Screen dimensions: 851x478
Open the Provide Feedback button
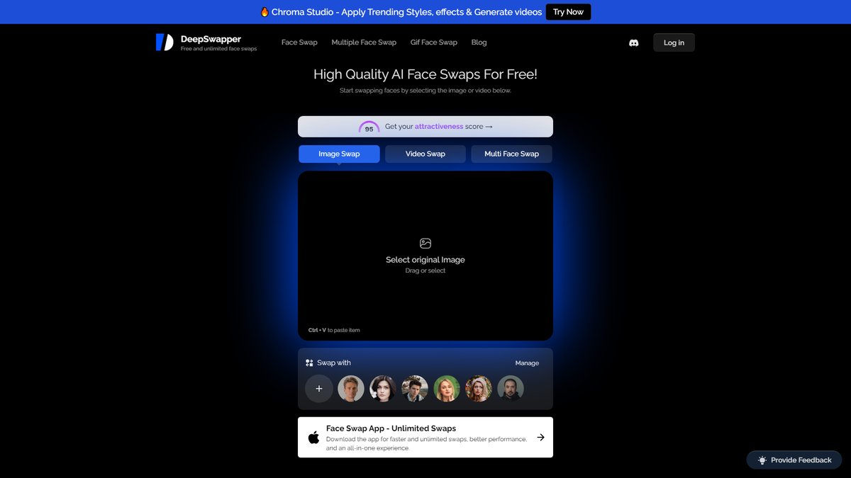click(x=794, y=460)
